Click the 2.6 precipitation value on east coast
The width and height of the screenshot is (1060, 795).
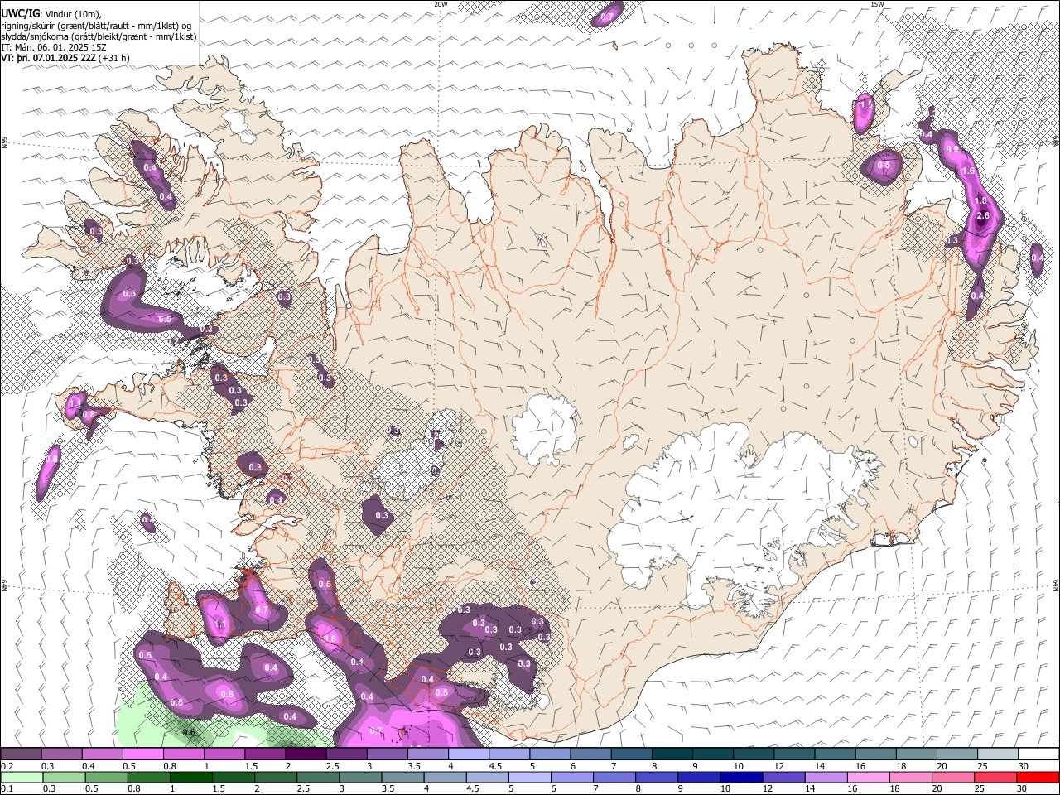983,216
